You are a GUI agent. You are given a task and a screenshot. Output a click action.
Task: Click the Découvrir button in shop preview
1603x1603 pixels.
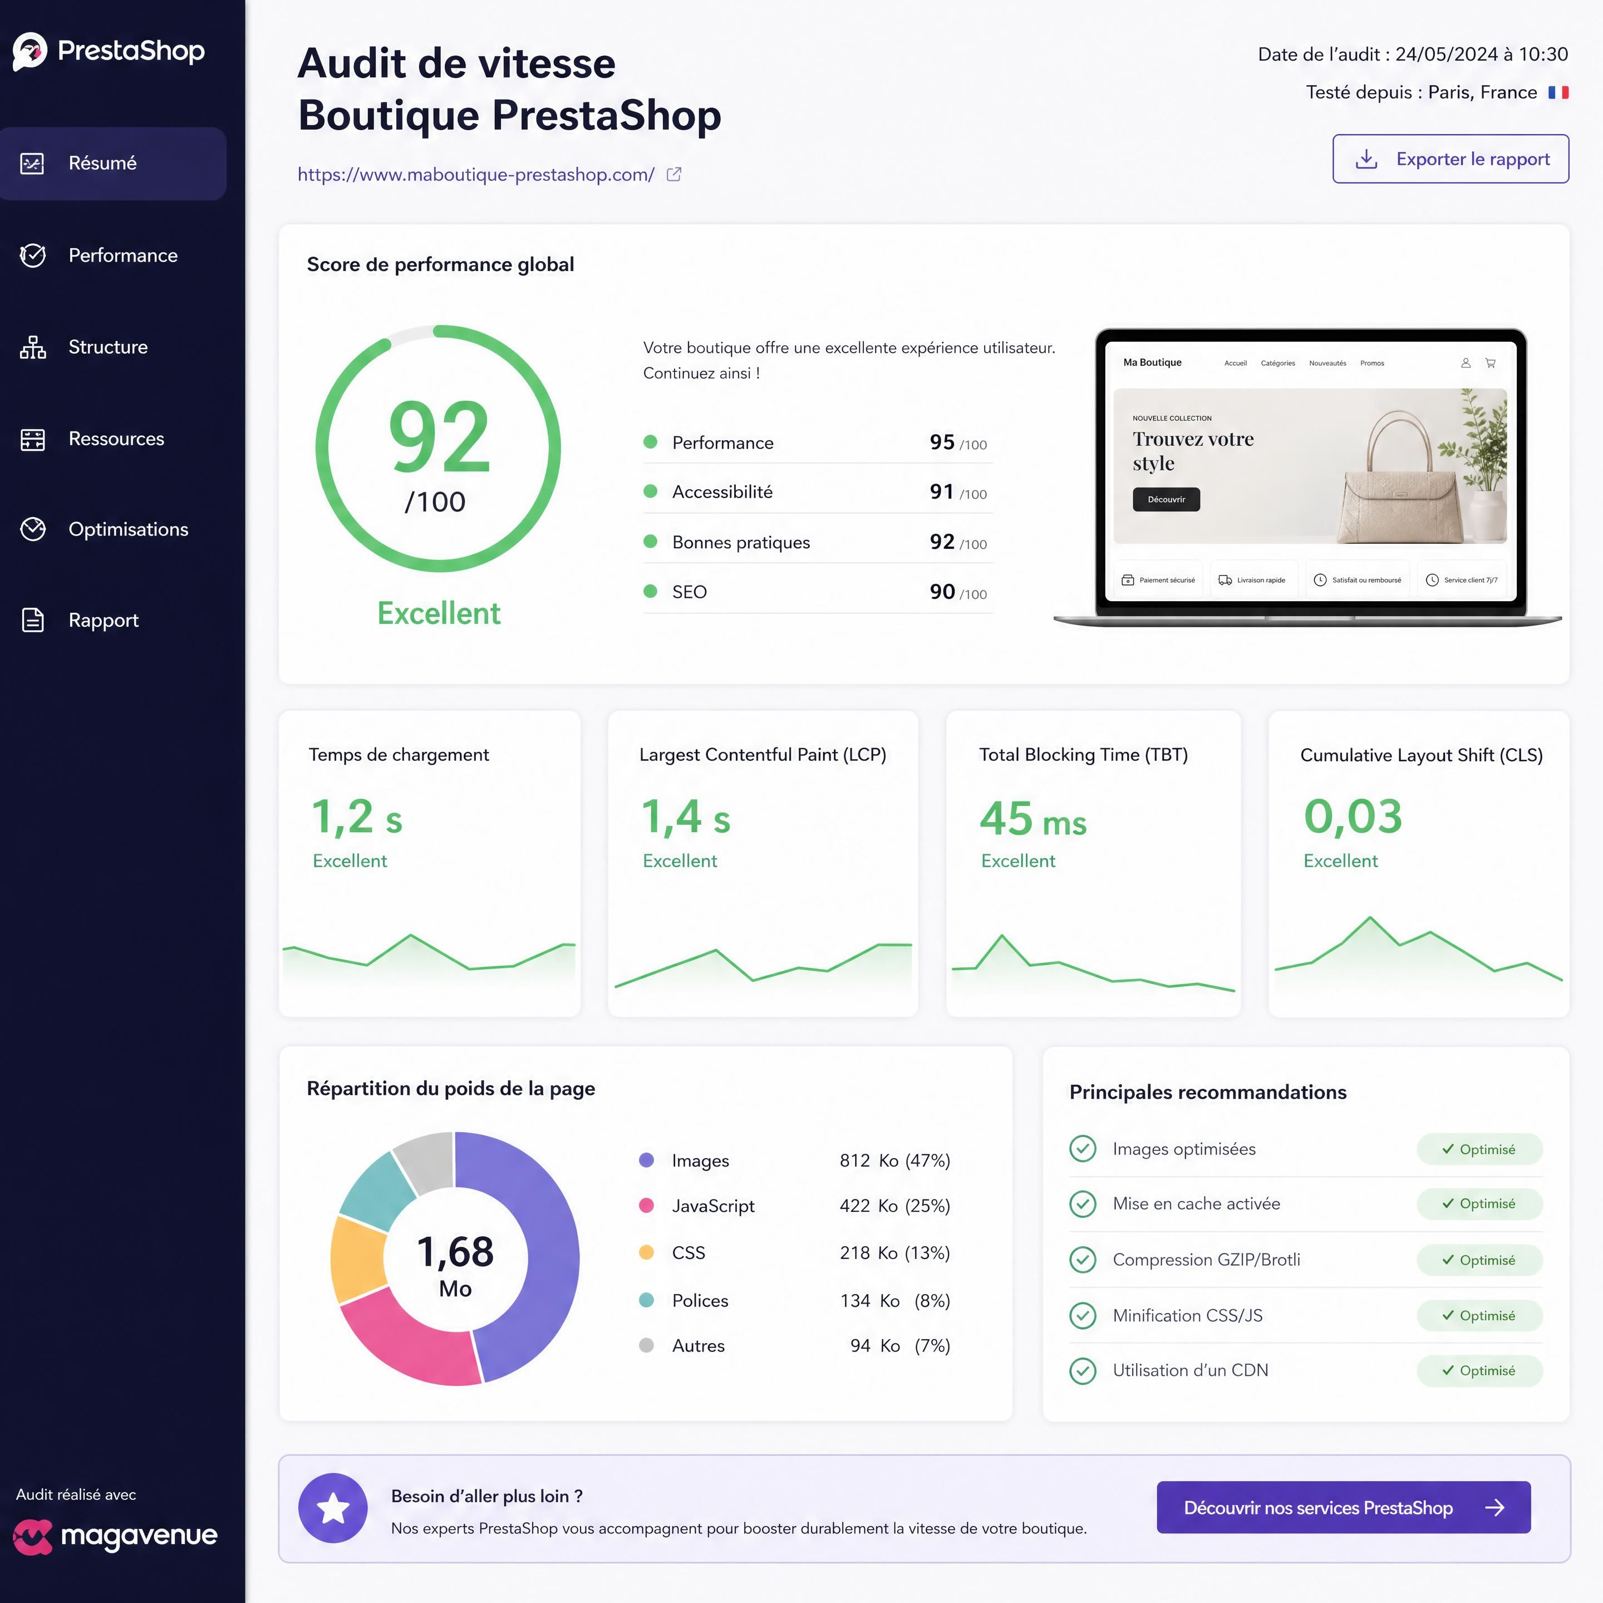click(x=1166, y=499)
